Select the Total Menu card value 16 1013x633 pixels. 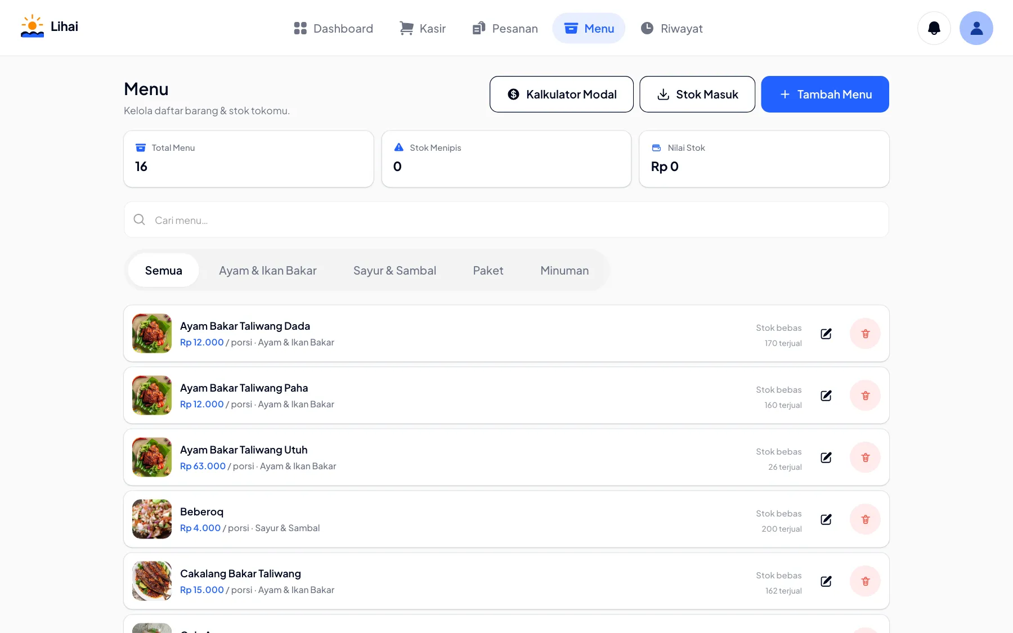(x=141, y=167)
